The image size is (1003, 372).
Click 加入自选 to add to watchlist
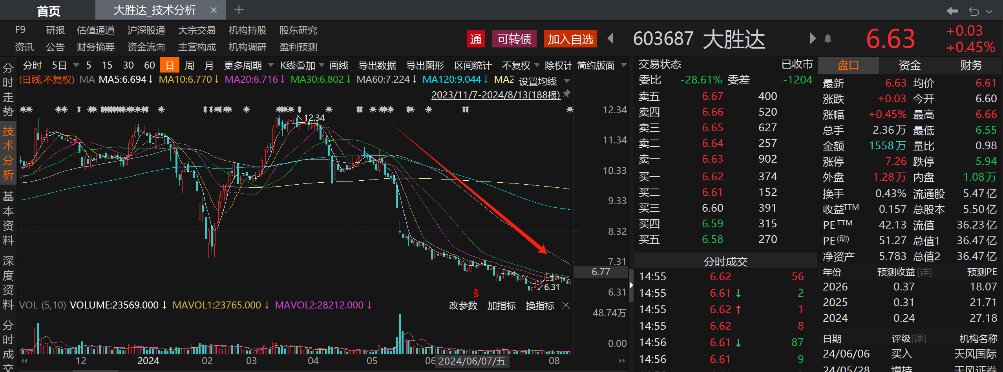(x=570, y=39)
